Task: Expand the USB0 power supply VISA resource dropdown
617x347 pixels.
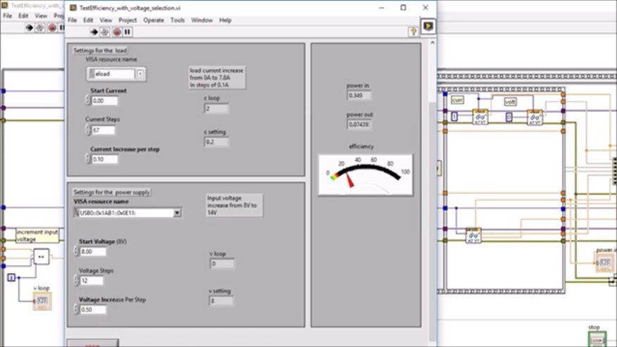Action: point(177,213)
